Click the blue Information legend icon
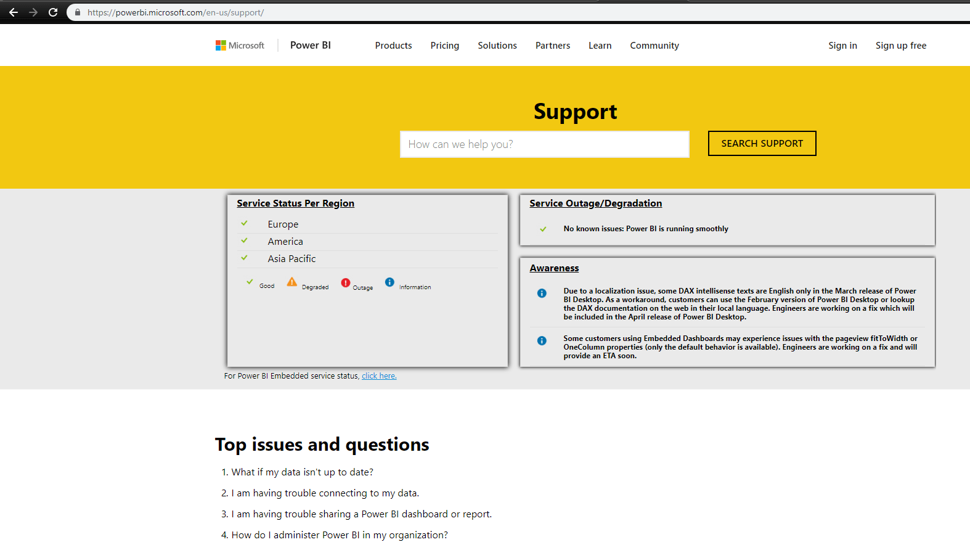 pos(389,282)
